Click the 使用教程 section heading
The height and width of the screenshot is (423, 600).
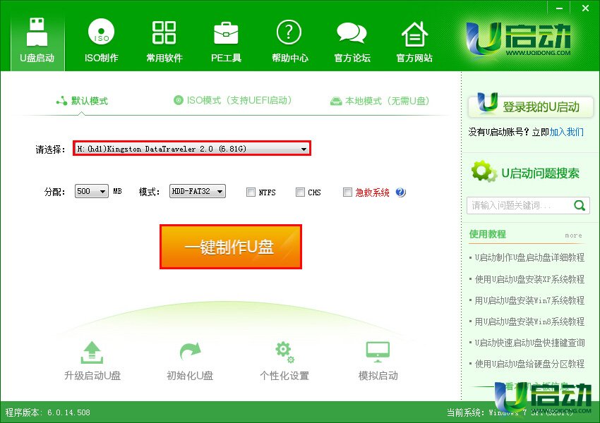pyautogui.click(x=488, y=234)
